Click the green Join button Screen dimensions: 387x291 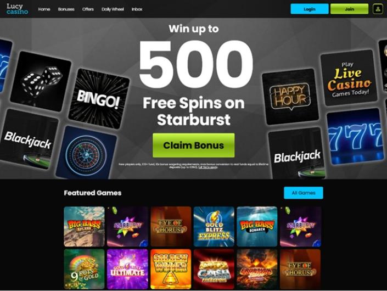[349, 9]
